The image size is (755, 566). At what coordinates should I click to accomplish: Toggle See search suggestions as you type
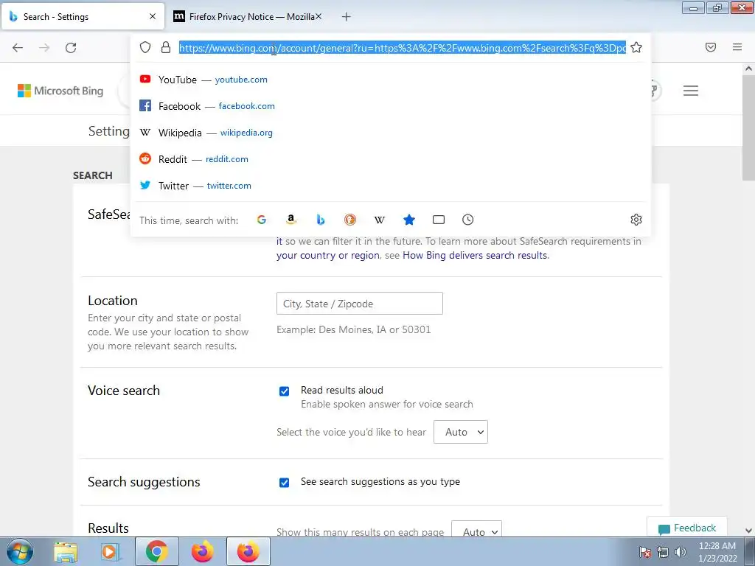(284, 482)
